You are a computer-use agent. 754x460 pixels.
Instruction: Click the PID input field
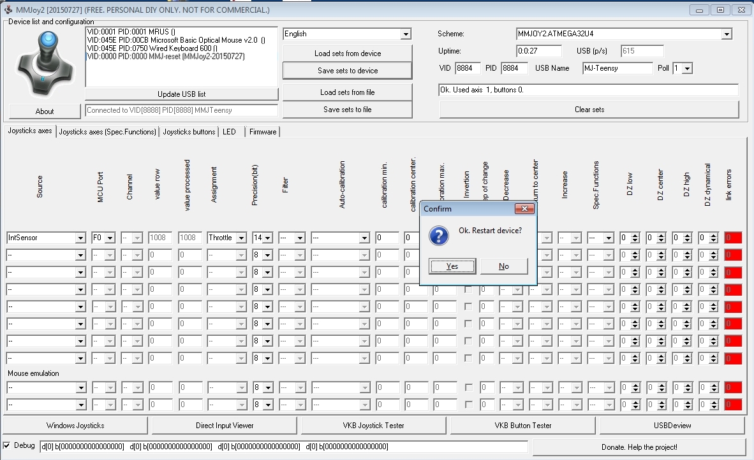coord(514,68)
